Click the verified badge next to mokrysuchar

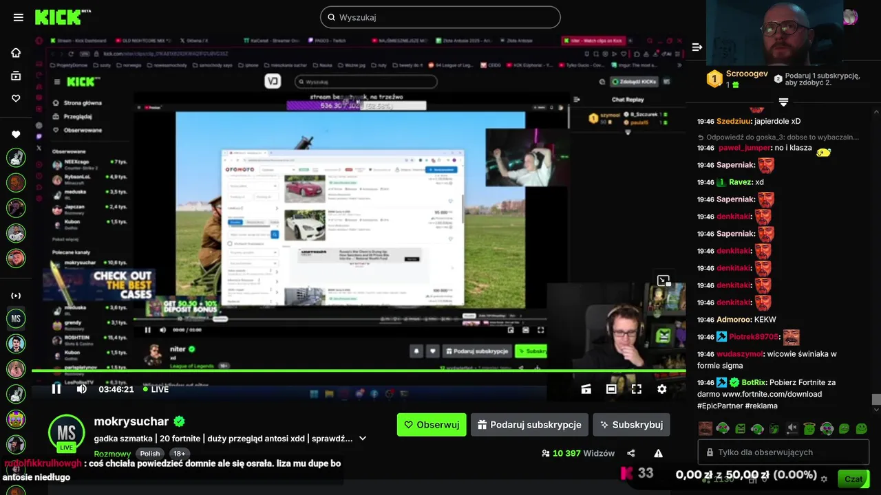pos(179,421)
